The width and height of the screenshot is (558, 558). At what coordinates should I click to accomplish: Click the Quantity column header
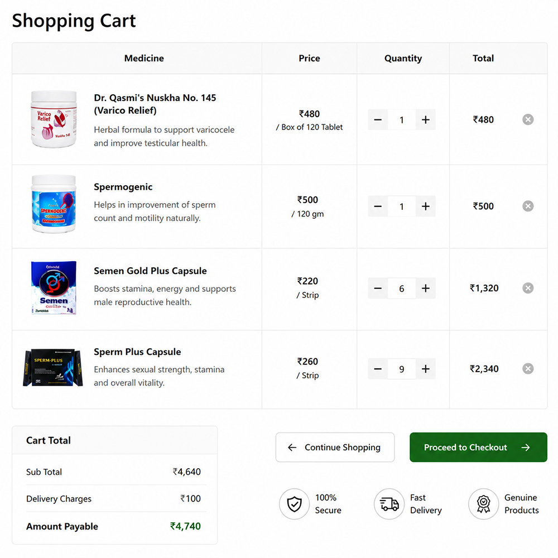403,59
